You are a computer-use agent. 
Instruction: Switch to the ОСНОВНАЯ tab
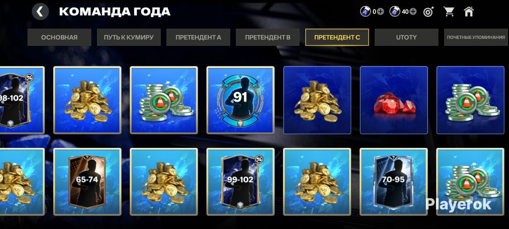point(59,37)
